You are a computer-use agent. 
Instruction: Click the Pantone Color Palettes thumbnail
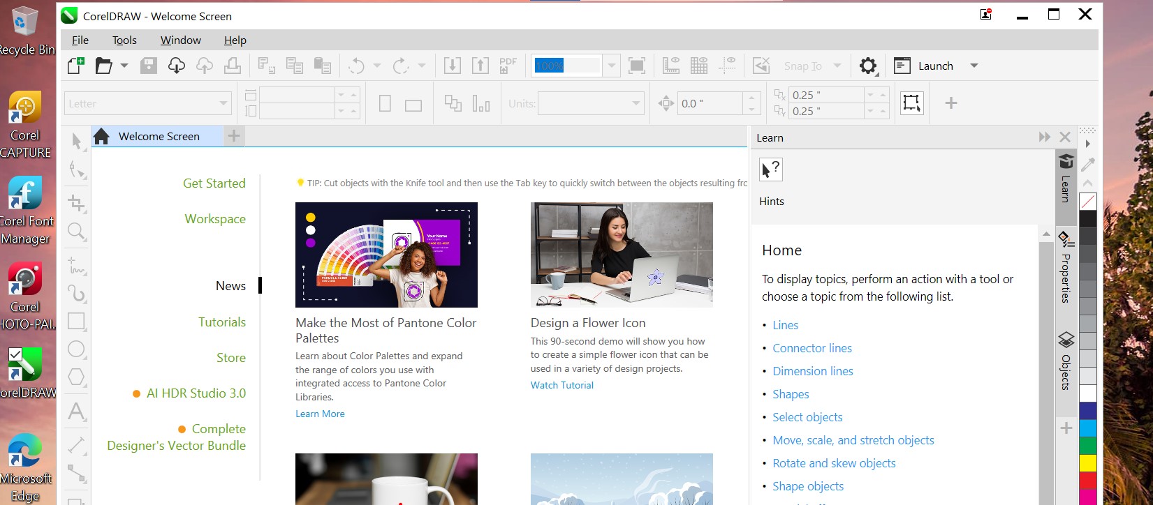(x=386, y=255)
